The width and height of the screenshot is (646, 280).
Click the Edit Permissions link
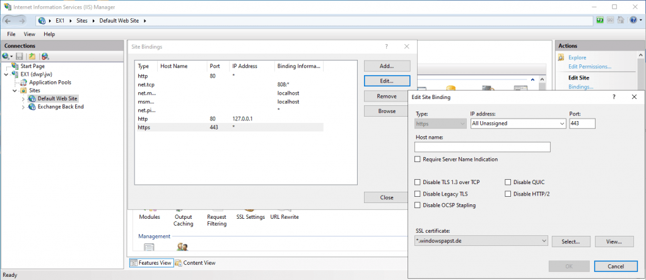tap(589, 66)
